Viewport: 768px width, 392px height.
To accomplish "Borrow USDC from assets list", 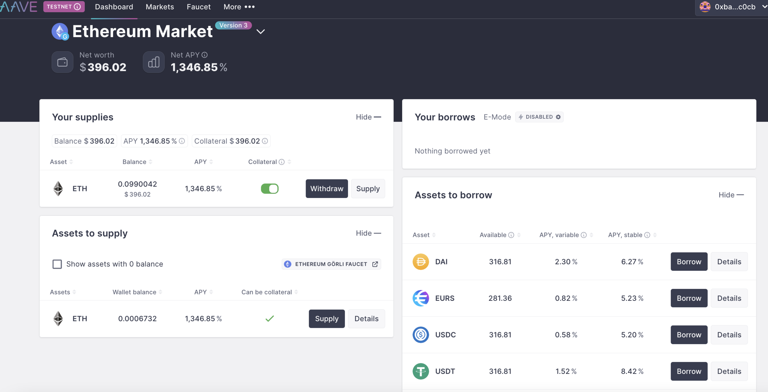I will click(689, 335).
